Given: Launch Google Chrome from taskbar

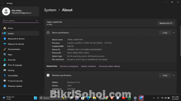Looking at the screenshot, I should point(106,98).
